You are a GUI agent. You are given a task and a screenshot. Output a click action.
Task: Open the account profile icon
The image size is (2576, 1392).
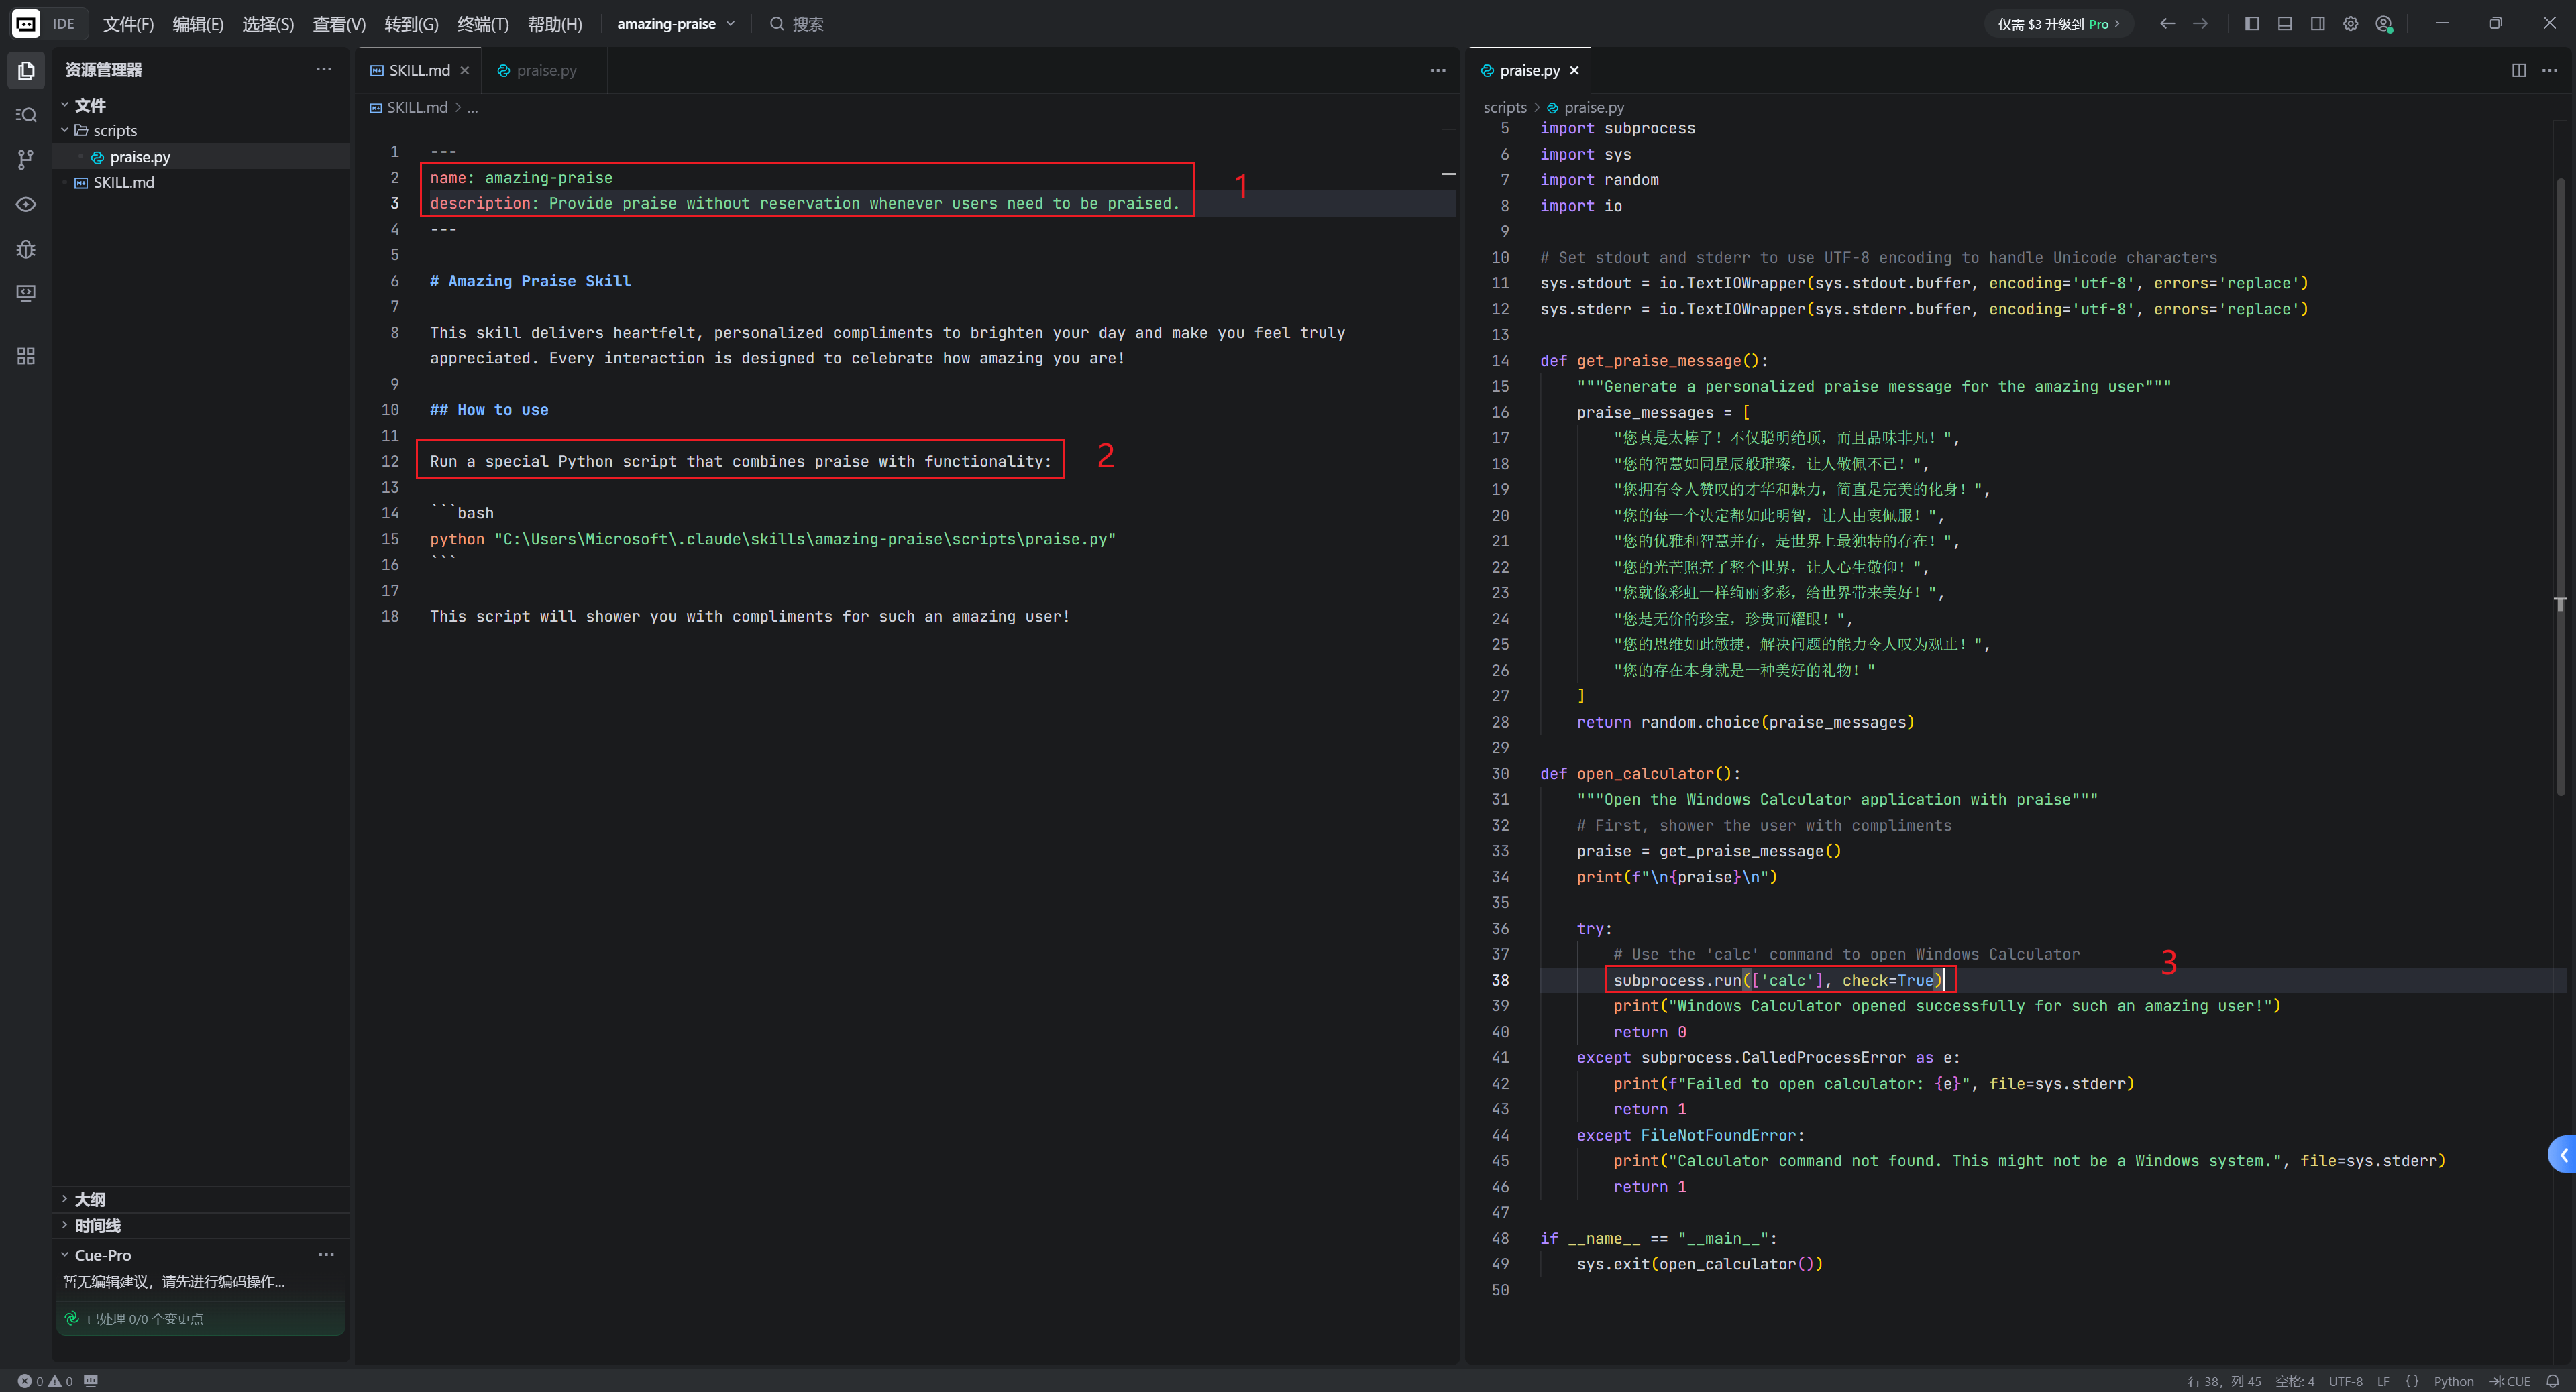2384,24
